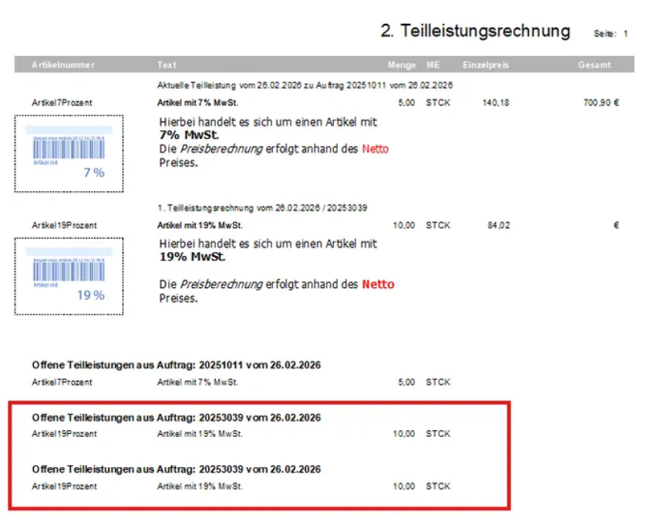Select the Artikelnummer column header

[x=62, y=65]
